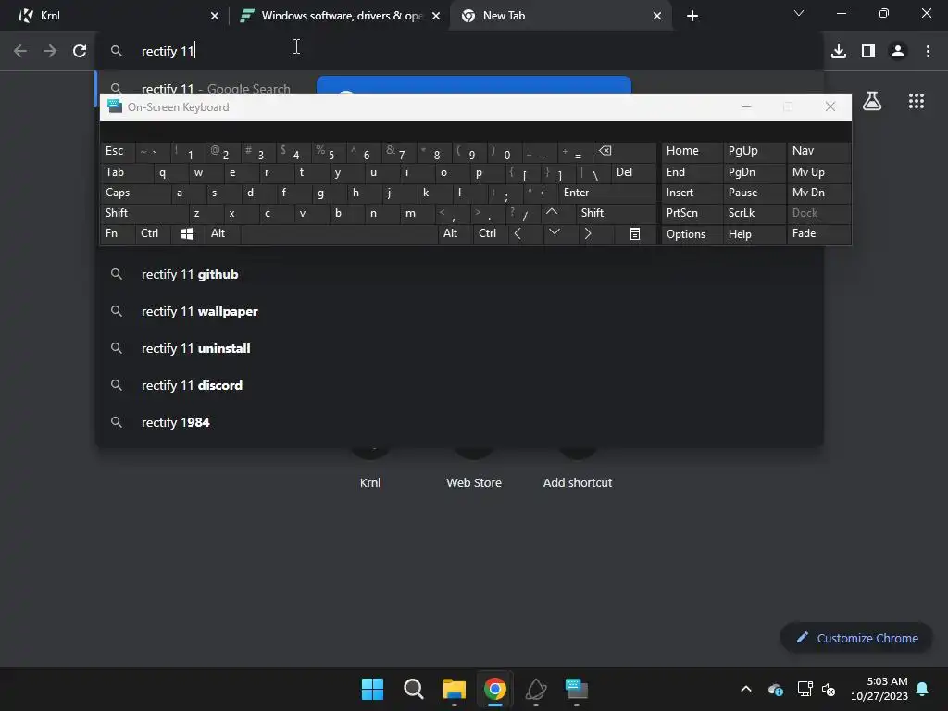The height and width of the screenshot is (711, 948).
Task: Toggle Fn key on On-Screen Keyboard
Action: coord(118,234)
